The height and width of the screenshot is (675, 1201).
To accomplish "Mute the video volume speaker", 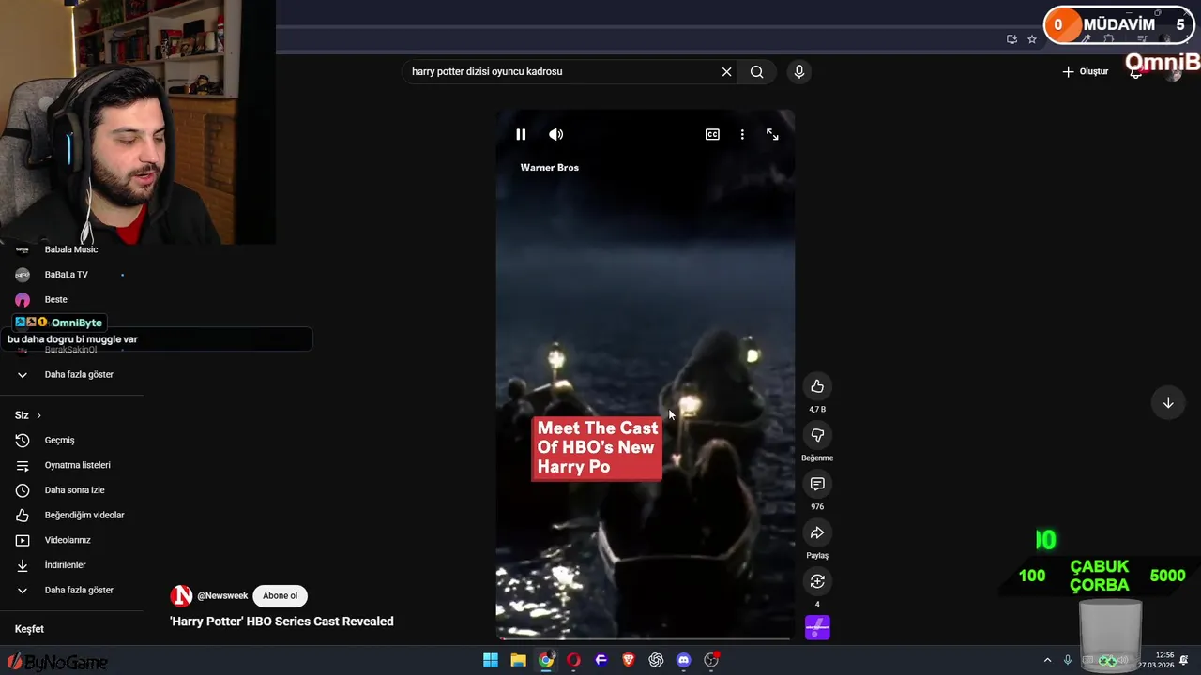I will (556, 134).
